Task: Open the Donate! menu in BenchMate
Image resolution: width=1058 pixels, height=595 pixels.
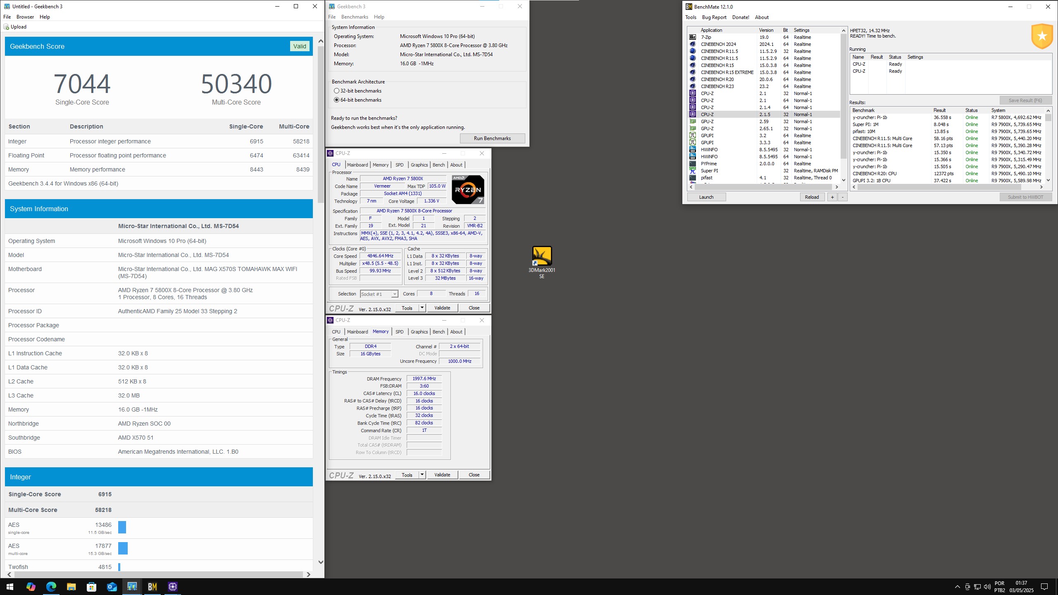Action: tap(741, 17)
